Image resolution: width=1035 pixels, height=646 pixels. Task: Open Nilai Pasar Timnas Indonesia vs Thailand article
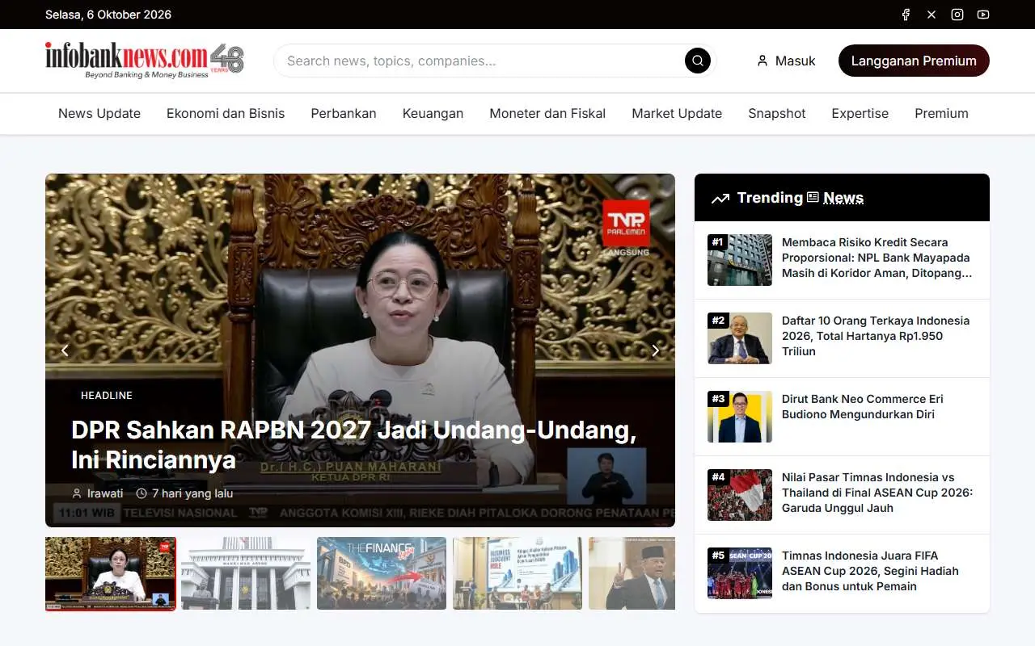tap(878, 493)
